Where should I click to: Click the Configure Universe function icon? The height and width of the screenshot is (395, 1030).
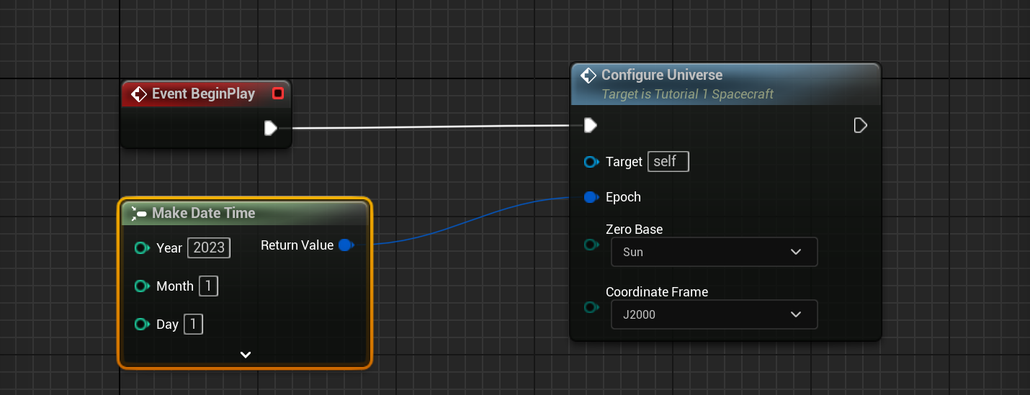[x=588, y=75]
